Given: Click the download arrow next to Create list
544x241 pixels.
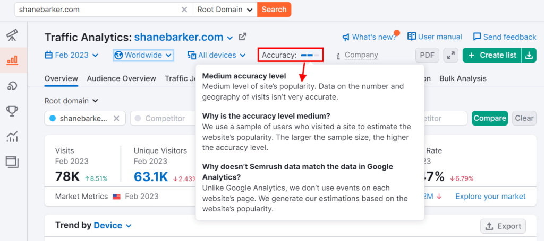Looking at the screenshot, I should (x=529, y=55).
